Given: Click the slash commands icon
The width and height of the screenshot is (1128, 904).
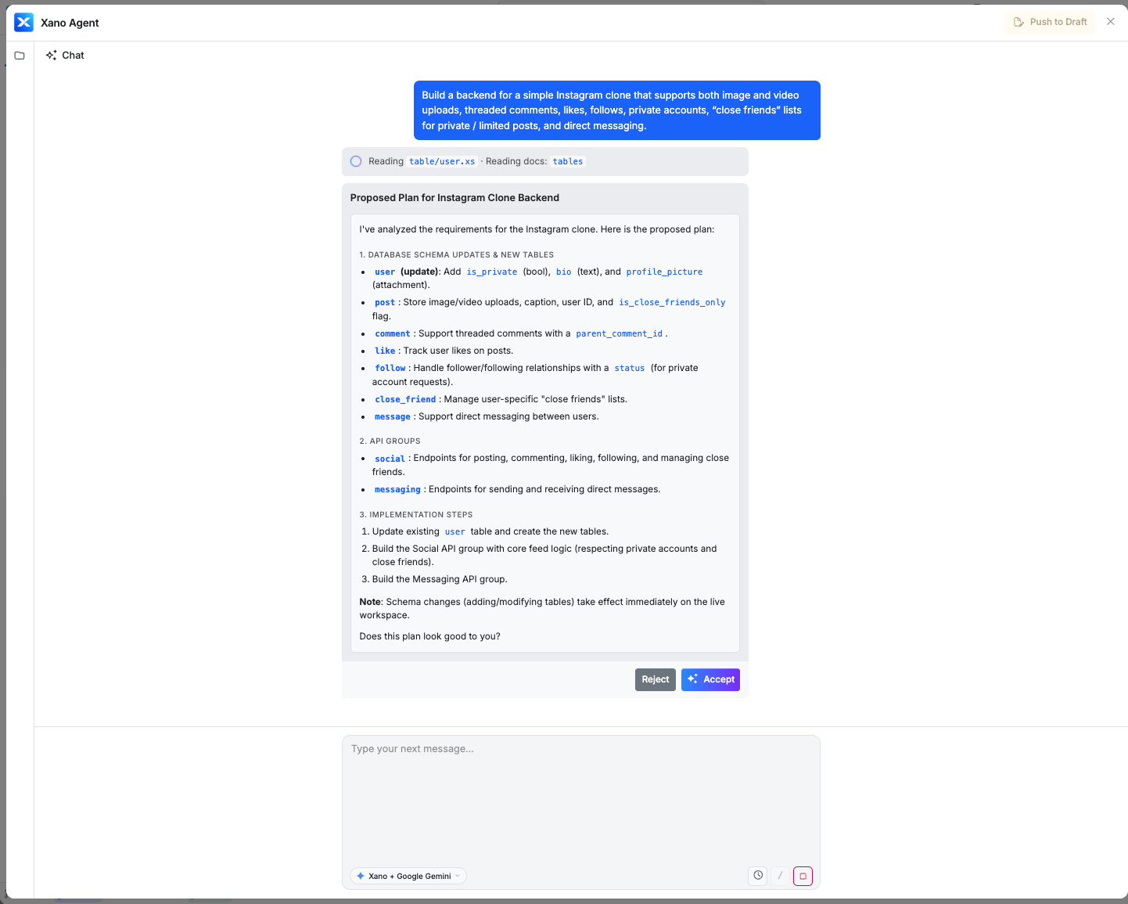Looking at the screenshot, I should click(780, 876).
